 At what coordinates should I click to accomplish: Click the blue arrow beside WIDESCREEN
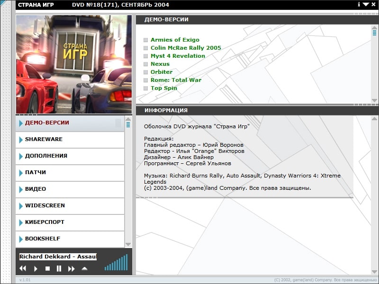(x=21, y=206)
